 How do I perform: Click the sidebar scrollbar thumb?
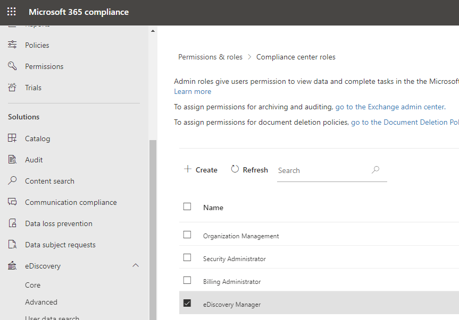(x=153, y=230)
